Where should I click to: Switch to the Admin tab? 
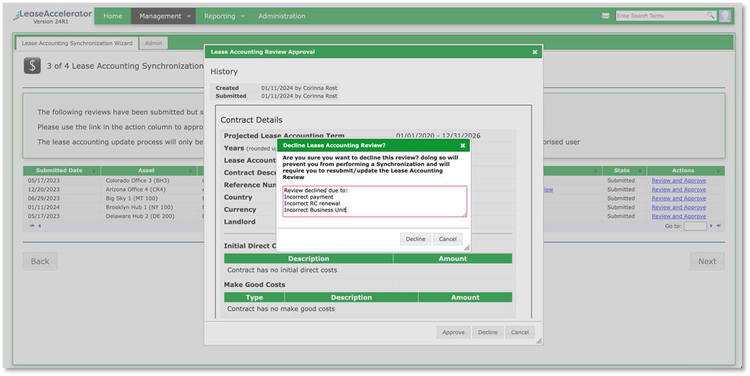tap(153, 43)
